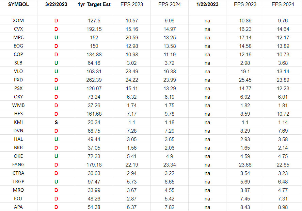Select the KMI symbol cell
302x211 pixels.
18,122
